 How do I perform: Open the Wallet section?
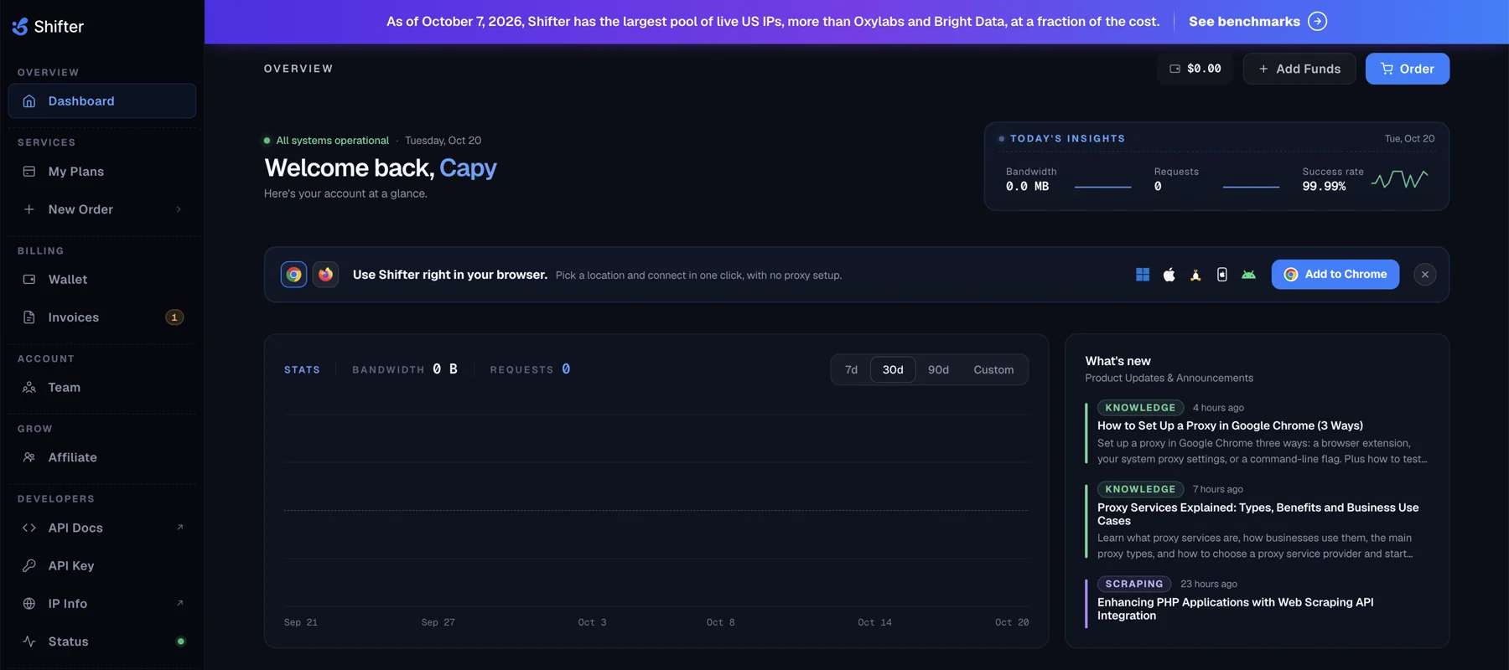[x=102, y=280]
